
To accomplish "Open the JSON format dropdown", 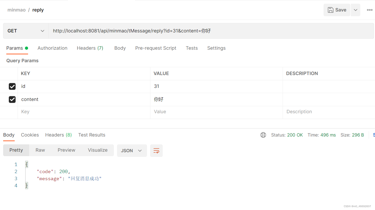I will coord(132,151).
